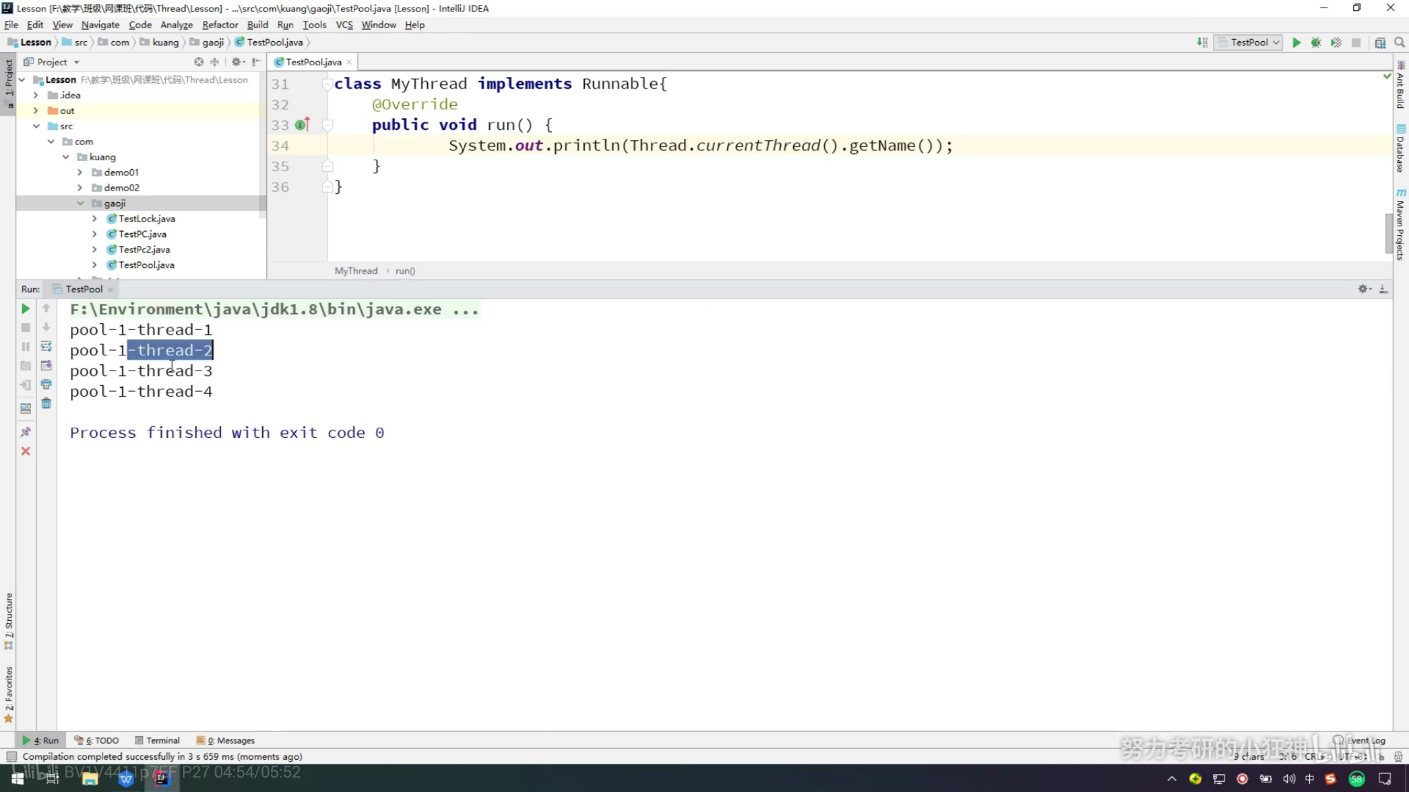Click the editor vertical scrollbar thumb

point(1388,234)
